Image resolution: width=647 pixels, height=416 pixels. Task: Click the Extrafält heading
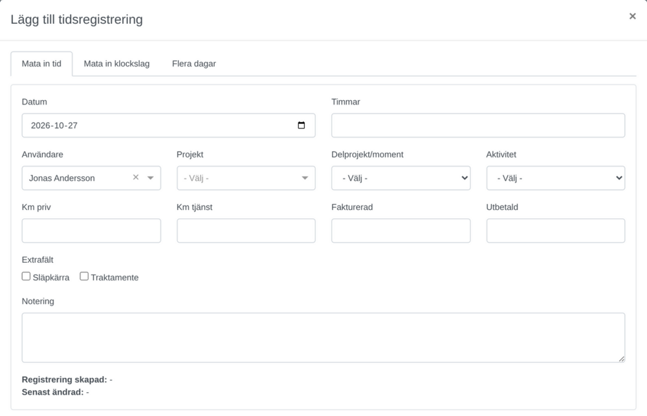coord(38,260)
